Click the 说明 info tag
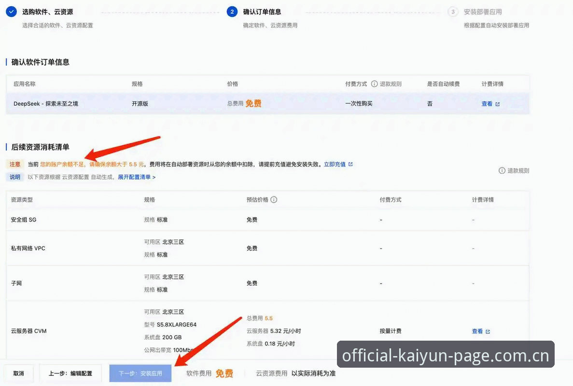This screenshot has width=573, height=386. pyautogui.click(x=15, y=177)
